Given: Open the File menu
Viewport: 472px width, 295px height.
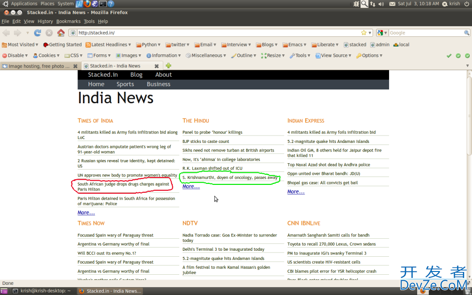Looking at the screenshot, I should point(5,21).
